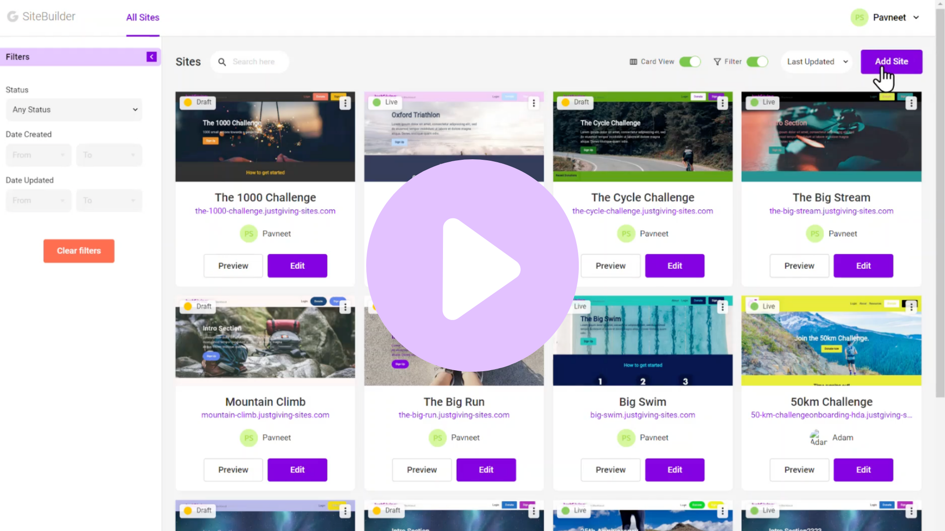Edit The Big Run site
The height and width of the screenshot is (531, 945).
tap(486, 470)
